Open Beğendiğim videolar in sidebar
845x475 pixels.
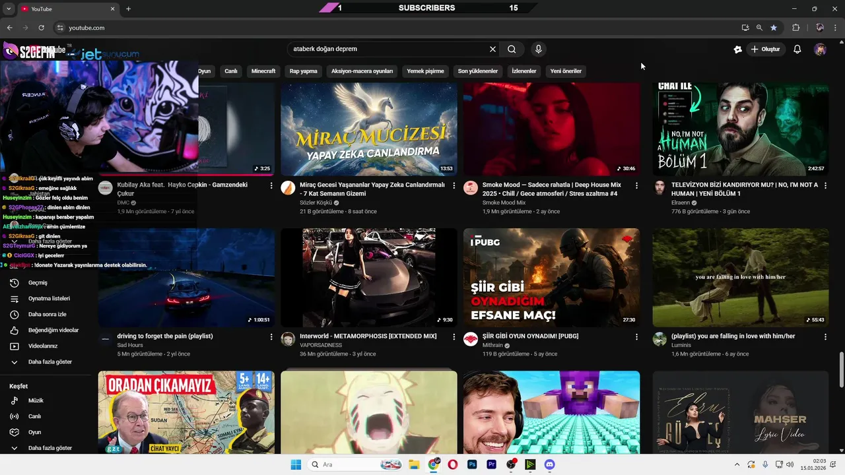pos(53,331)
